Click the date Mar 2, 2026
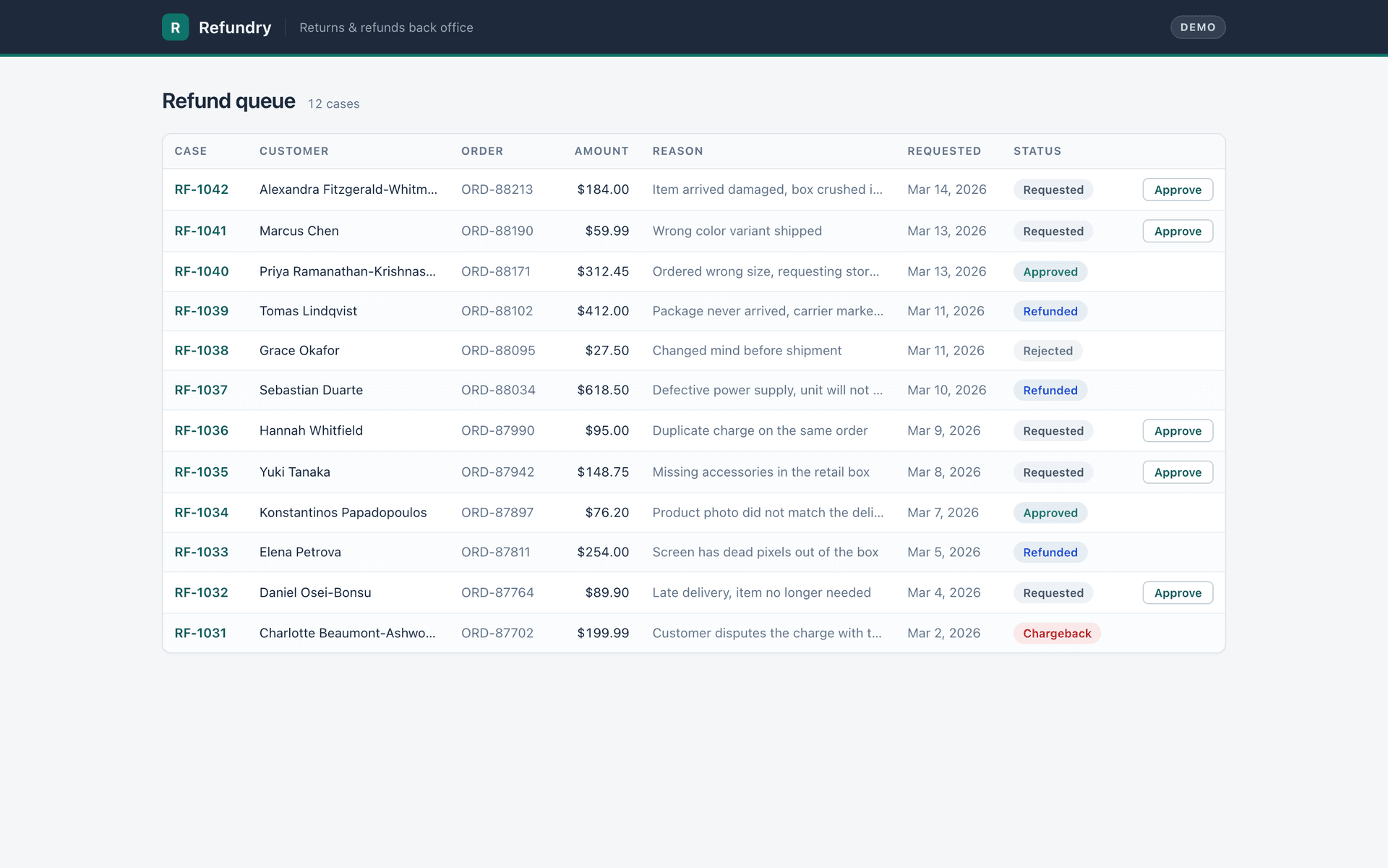The image size is (1388, 868). tap(944, 633)
